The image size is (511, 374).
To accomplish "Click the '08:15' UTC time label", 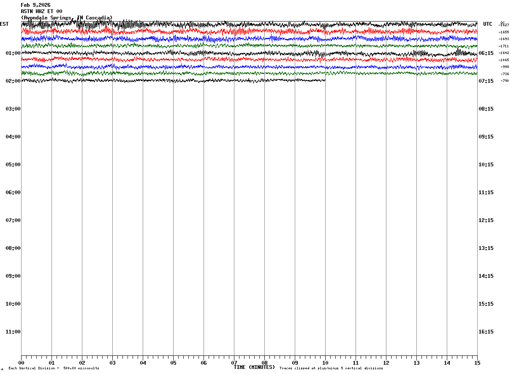I will coord(486,109).
